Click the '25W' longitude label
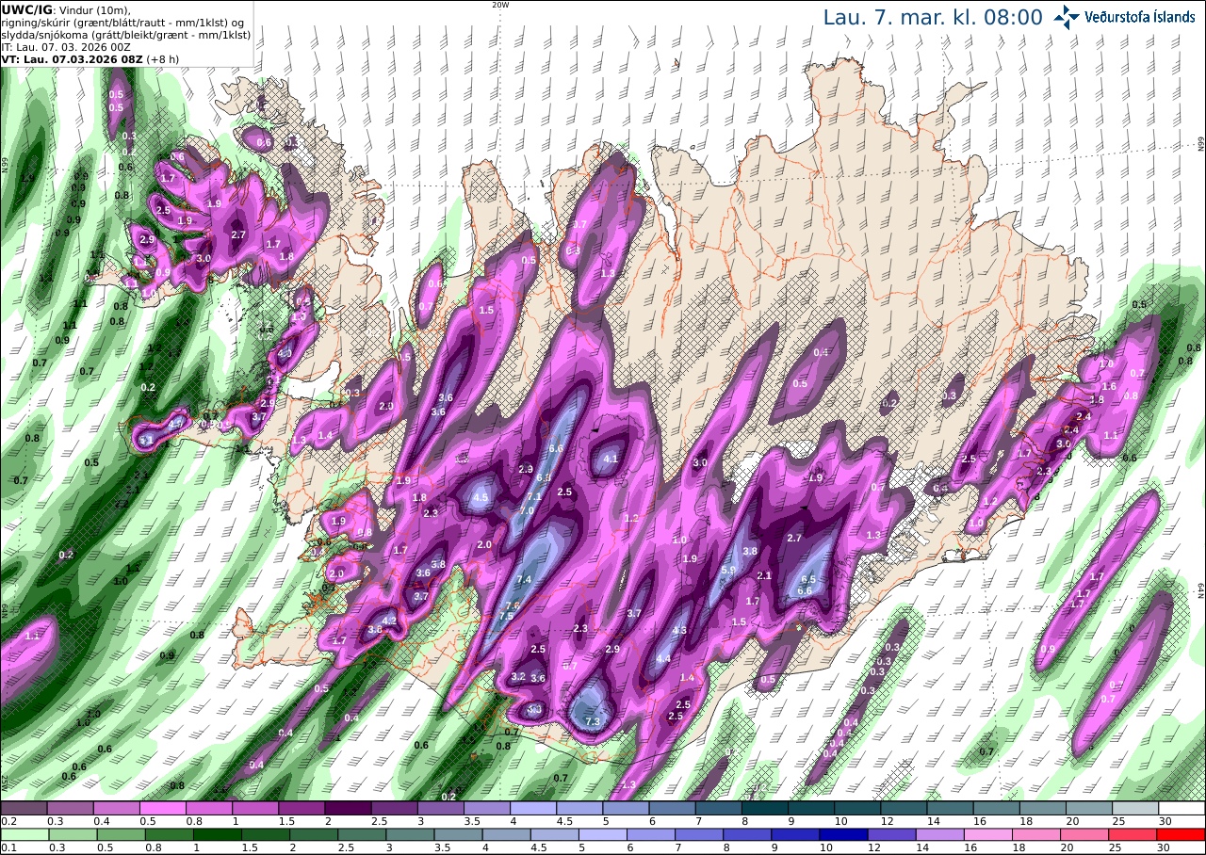 point(5,782)
